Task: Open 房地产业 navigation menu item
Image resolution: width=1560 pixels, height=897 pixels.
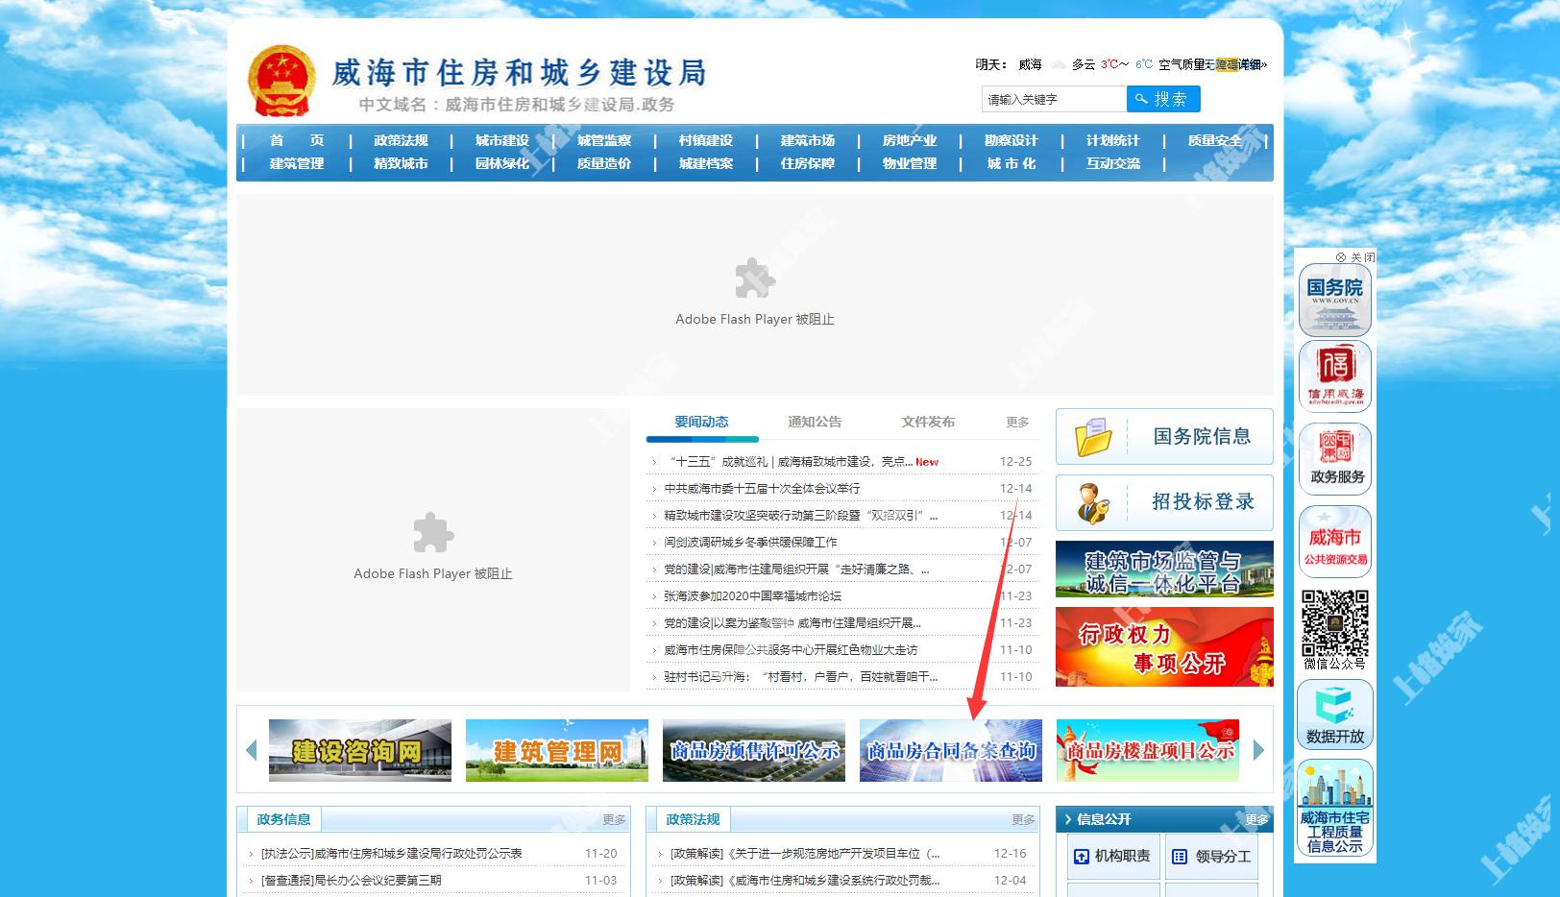Action: (909, 140)
